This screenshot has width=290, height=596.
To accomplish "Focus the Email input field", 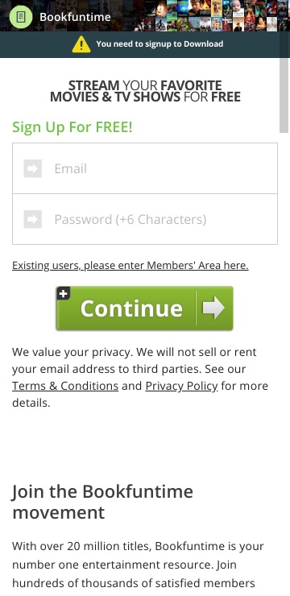I will pos(145,168).
